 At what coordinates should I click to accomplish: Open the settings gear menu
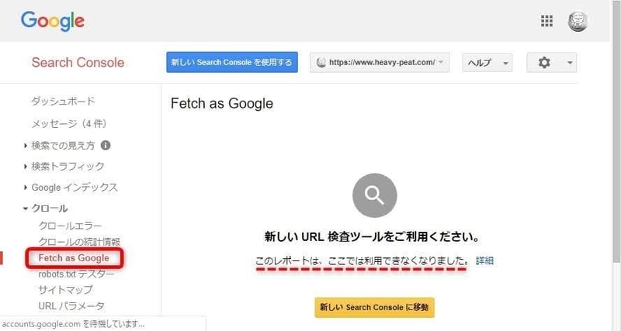pyautogui.click(x=551, y=63)
